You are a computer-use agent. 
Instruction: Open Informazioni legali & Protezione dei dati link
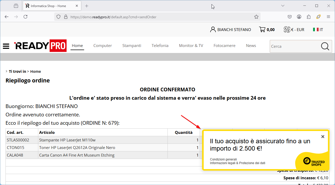237,163
